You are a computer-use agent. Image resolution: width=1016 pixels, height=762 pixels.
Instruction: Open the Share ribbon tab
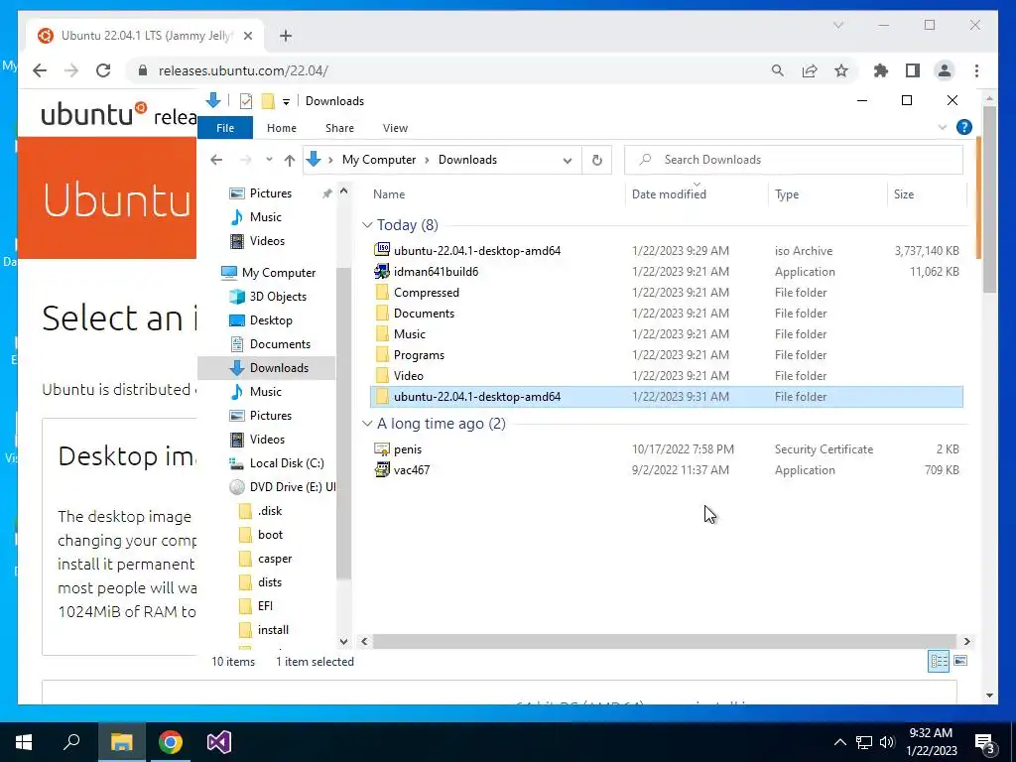tap(339, 128)
